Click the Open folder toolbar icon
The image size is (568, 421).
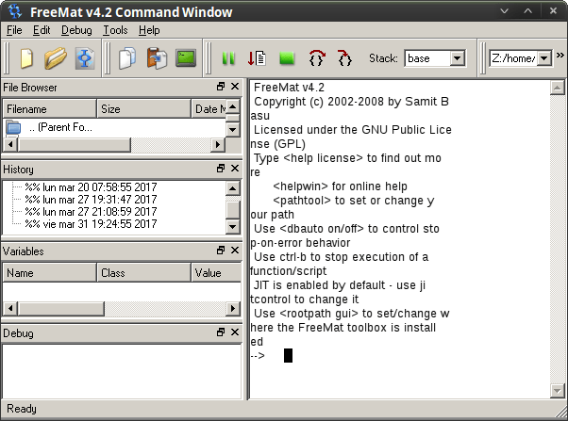pyautogui.click(x=55, y=58)
